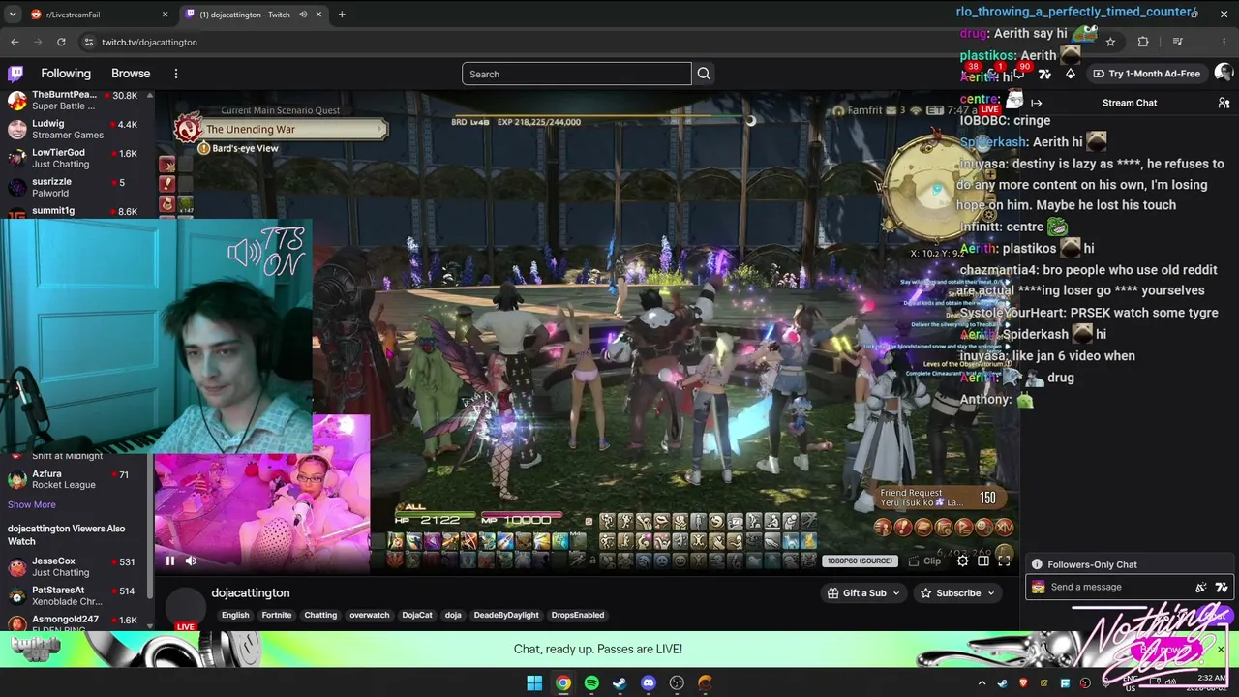The width and height of the screenshot is (1239, 697).
Task: Open Steam from the taskbar
Action: point(619,683)
